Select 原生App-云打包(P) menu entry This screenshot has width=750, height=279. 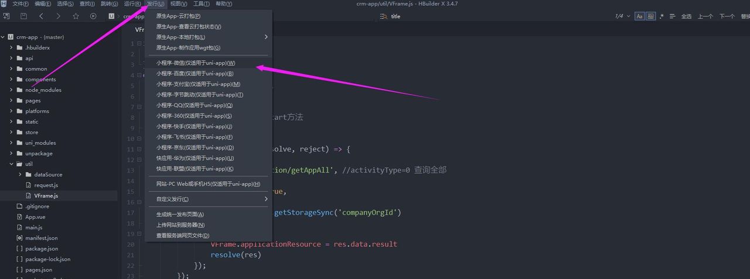click(x=209, y=16)
